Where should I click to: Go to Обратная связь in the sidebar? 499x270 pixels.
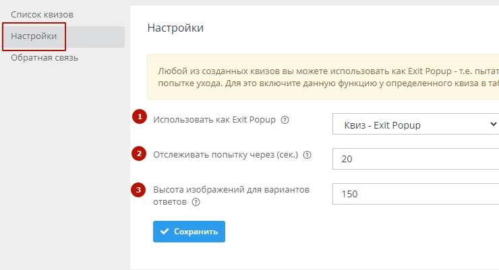coord(45,58)
